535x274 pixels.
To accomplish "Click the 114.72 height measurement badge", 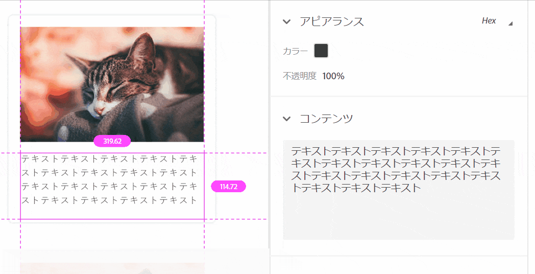I will pyautogui.click(x=228, y=187).
